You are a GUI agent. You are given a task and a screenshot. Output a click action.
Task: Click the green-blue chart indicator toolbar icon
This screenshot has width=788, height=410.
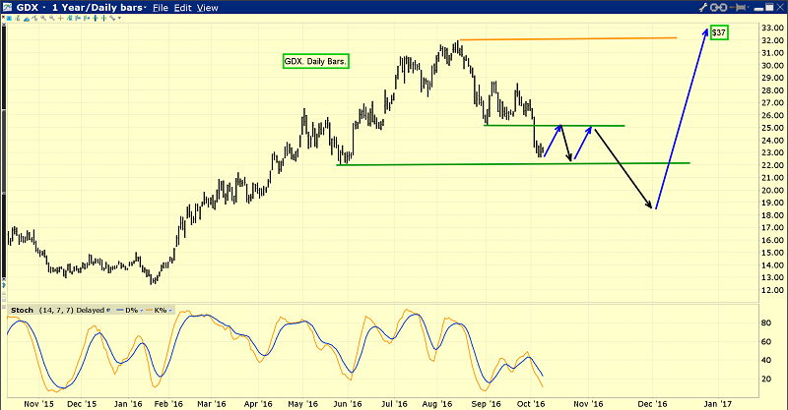tap(69, 18)
